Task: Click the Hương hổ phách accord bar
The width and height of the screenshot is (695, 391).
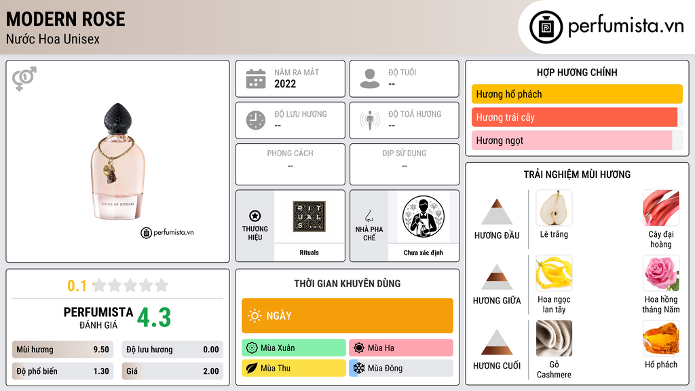Action: 577,94
